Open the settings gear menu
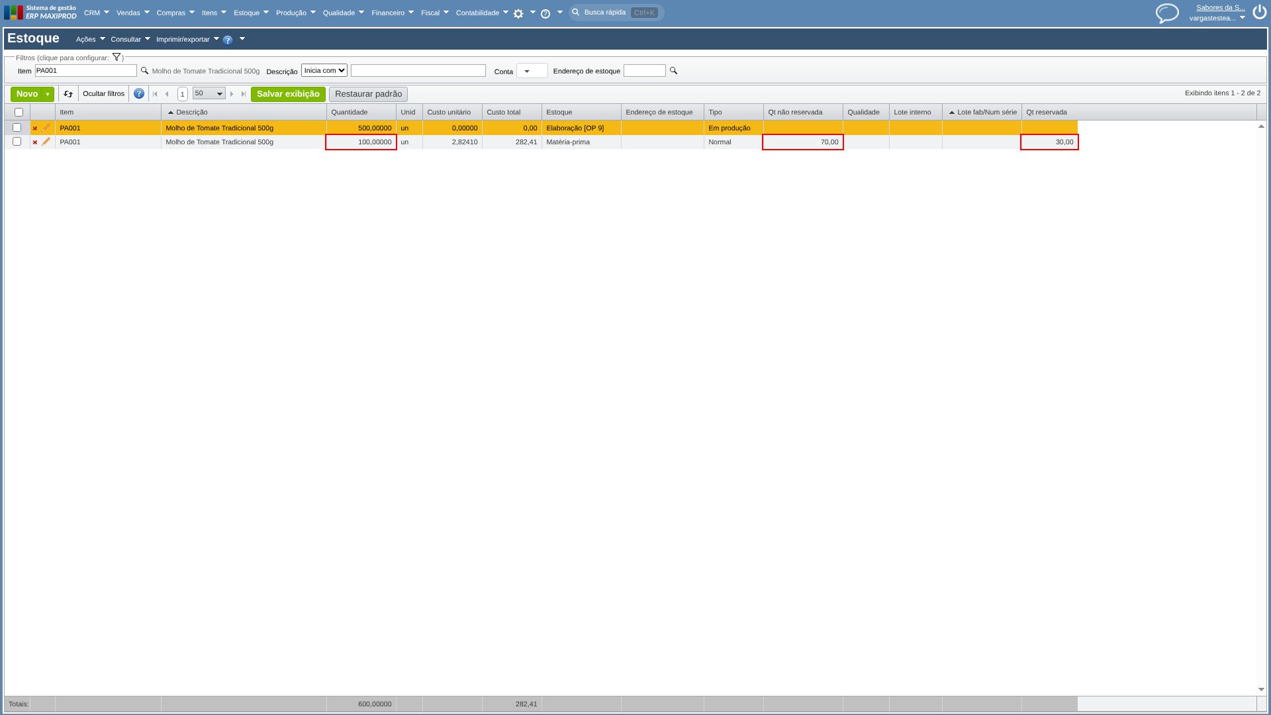The width and height of the screenshot is (1271, 715). pyautogui.click(x=518, y=13)
